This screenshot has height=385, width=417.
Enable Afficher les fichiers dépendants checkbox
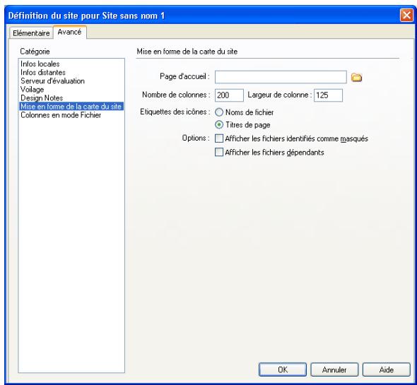pos(219,152)
